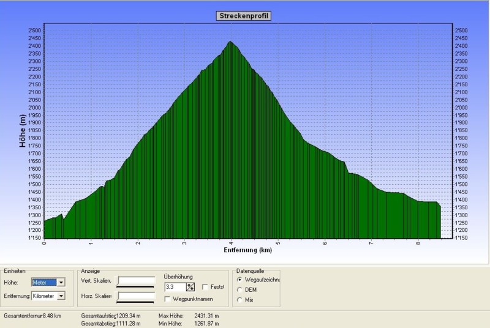Click the Gesamtaufstieg value 1209.34 m
490x328 pixels.
point(126,316)
